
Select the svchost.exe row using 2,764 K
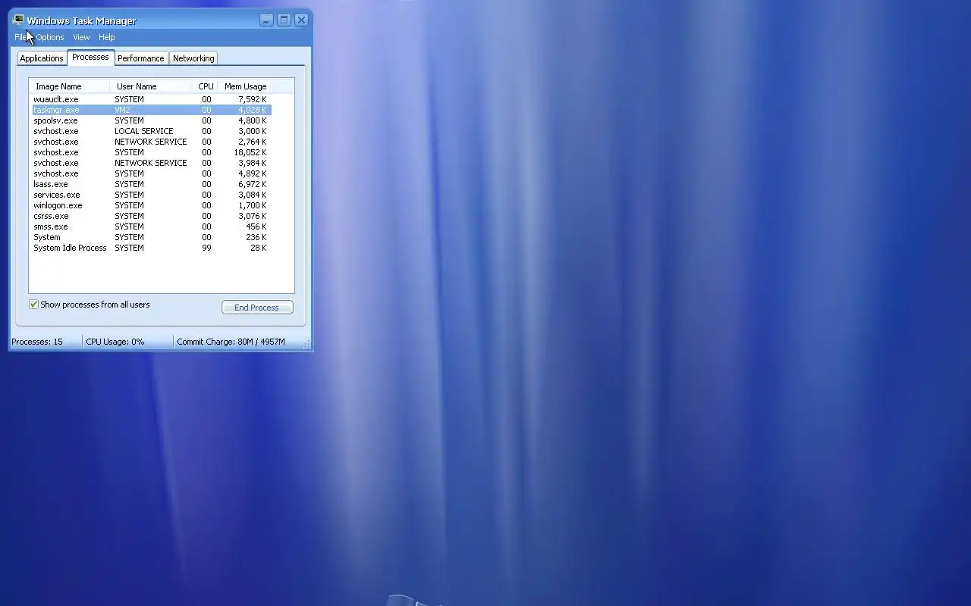[150, 142]
